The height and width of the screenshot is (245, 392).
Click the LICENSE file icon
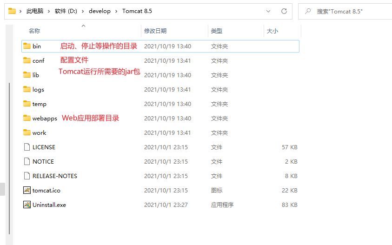point(27,147)
